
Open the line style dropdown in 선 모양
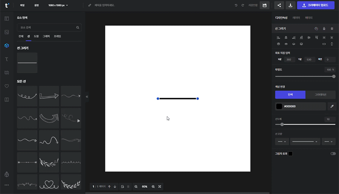(x=305, y=142)
